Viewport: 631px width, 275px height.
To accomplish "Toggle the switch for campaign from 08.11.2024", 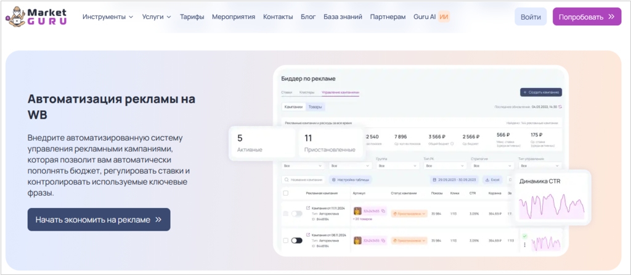I will [x=296, y=241].
